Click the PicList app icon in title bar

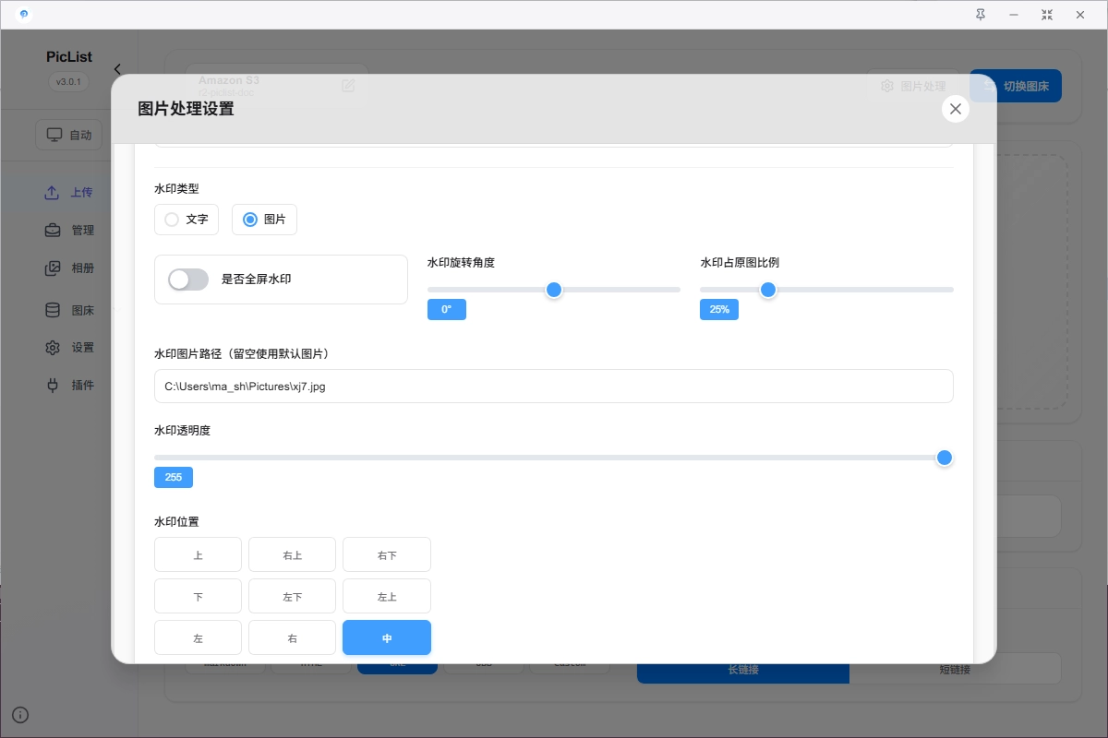click(x=23, y=15)
